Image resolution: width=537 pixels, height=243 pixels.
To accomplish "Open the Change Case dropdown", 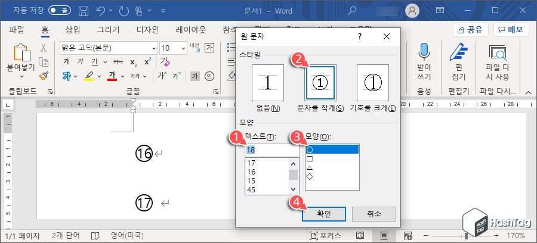I will pos(138,76).
